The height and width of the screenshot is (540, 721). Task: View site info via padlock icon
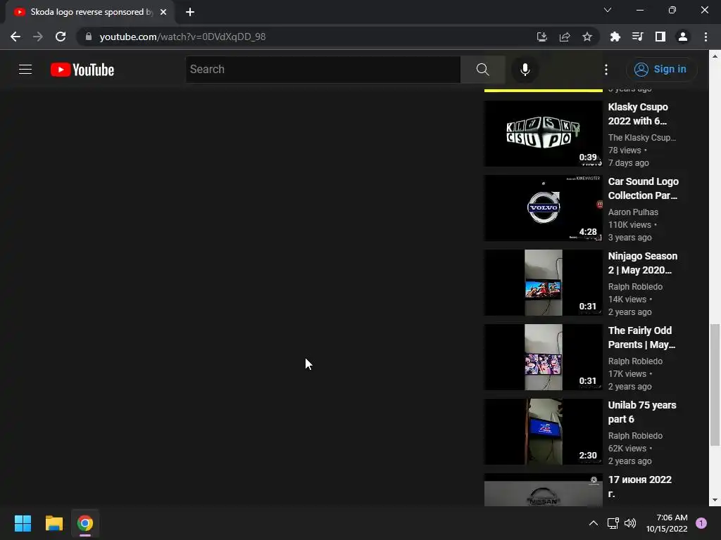(x=89, y=37)
